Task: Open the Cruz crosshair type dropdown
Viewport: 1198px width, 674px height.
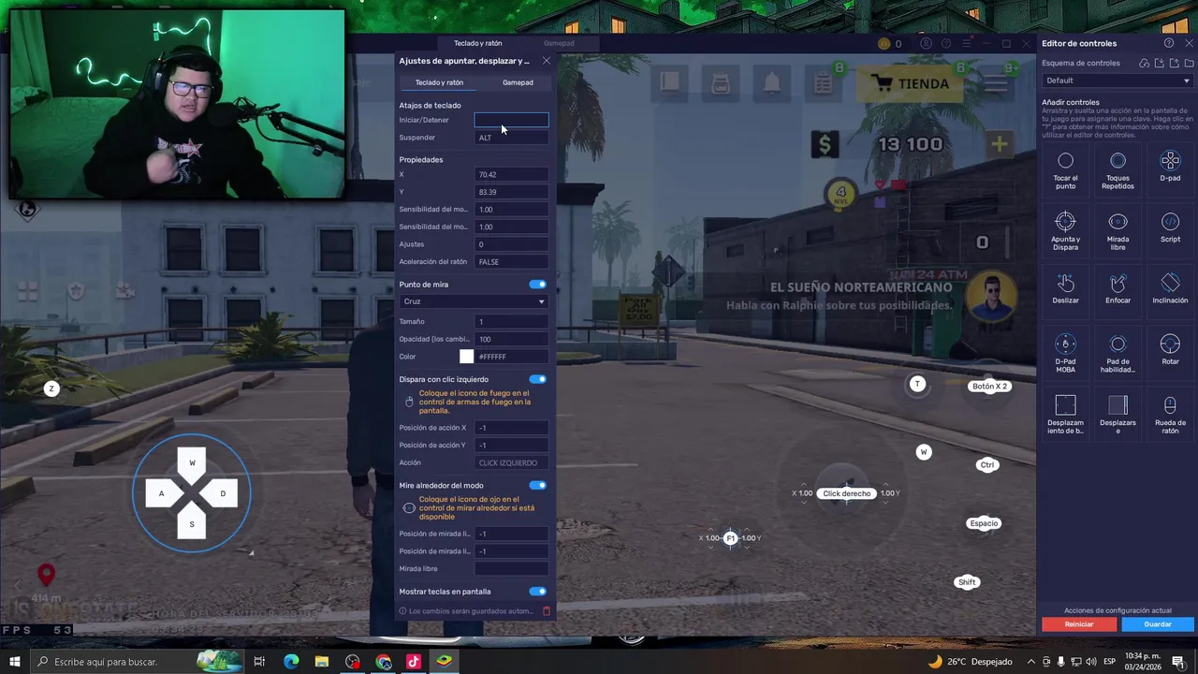Action: click(x=474, y=301)
